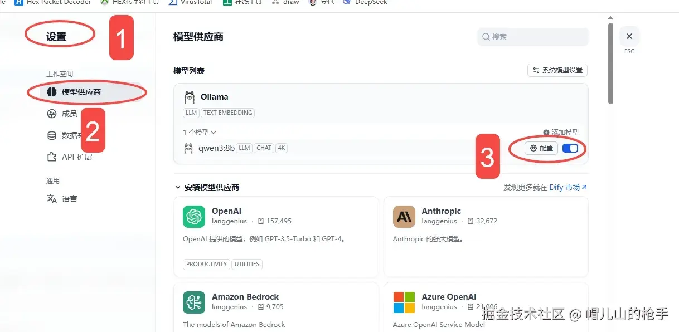679x332 pixels.
Task: Click the TEXT EMBEDDING tag under Ollama
Action: point(227,113)
